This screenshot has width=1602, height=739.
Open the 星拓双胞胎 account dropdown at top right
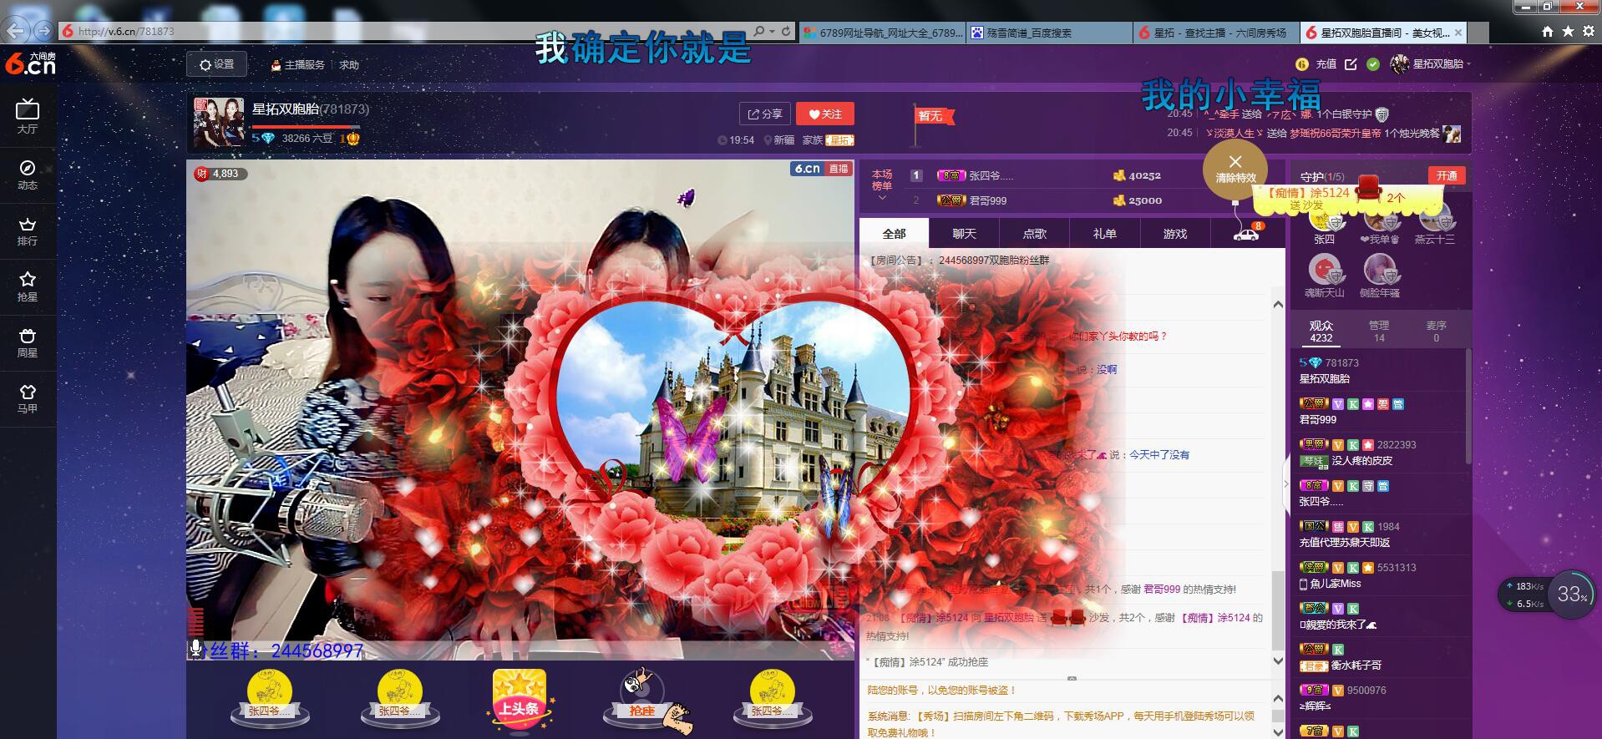tap(1430, 64)
